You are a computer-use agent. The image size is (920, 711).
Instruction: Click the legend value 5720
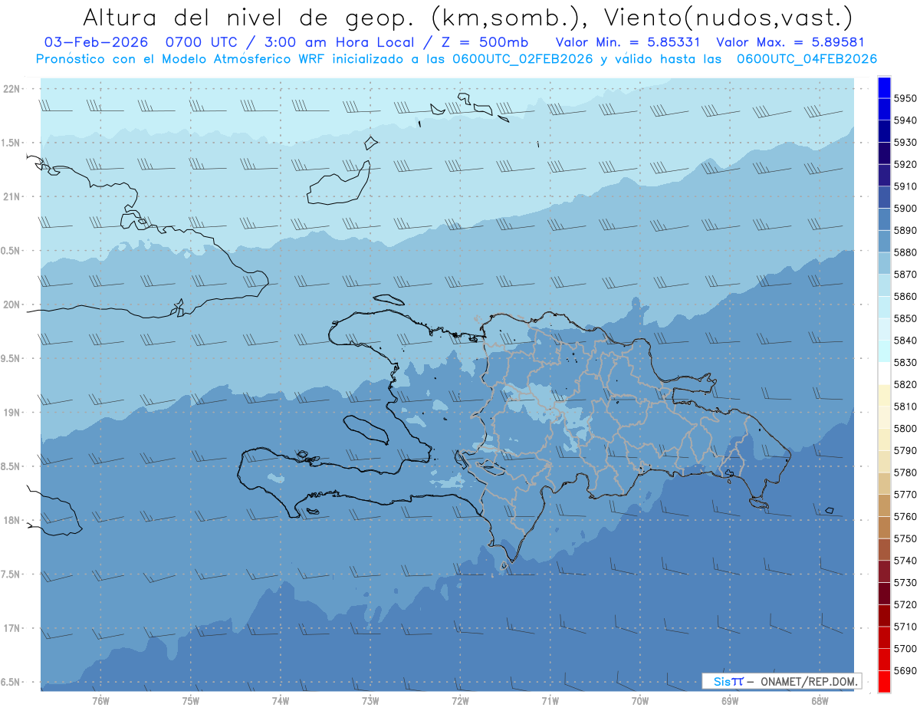(x=905, y=604)
